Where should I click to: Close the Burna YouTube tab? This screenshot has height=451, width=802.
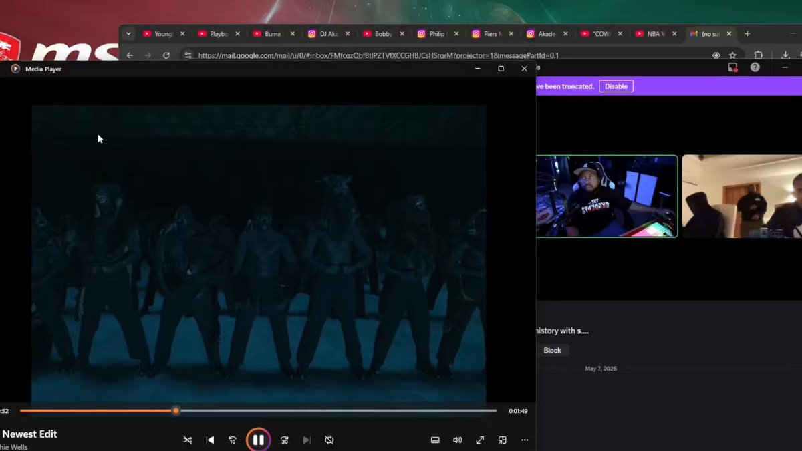(x=292, y=34)
